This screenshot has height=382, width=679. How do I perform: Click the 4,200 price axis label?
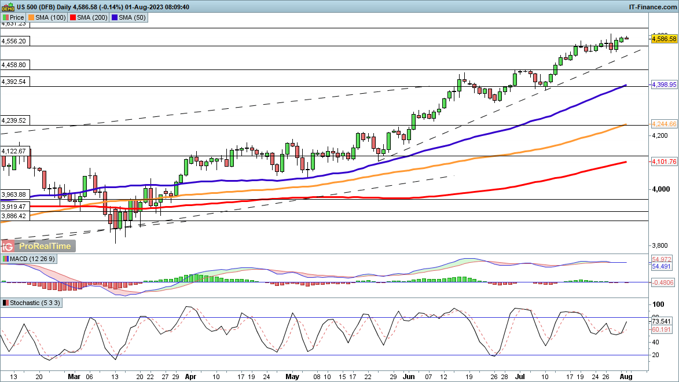[661, 135]
